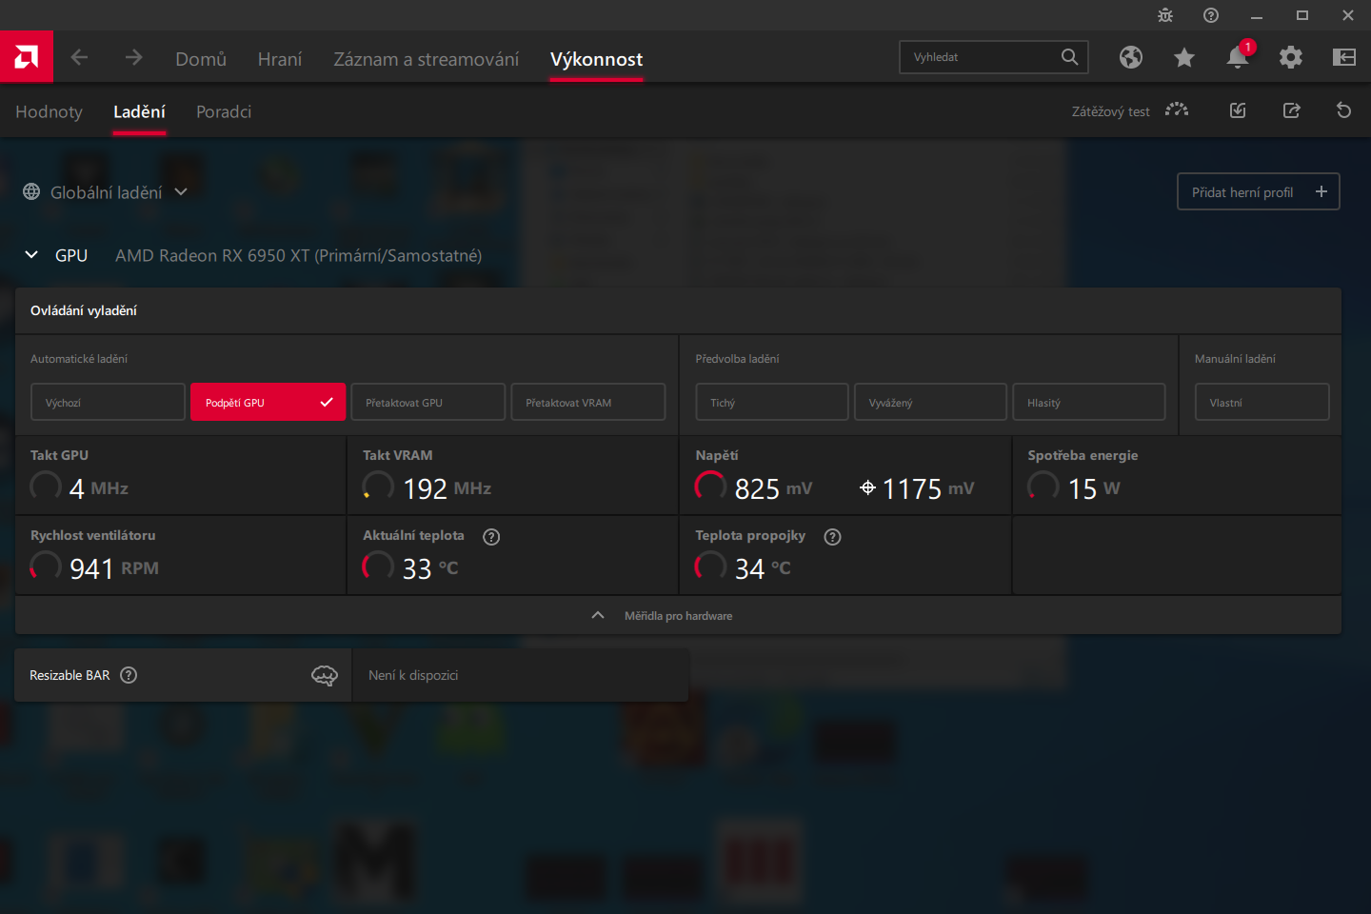
Task: Click the Není k dispozici text
Action: (x=413, y=675)
